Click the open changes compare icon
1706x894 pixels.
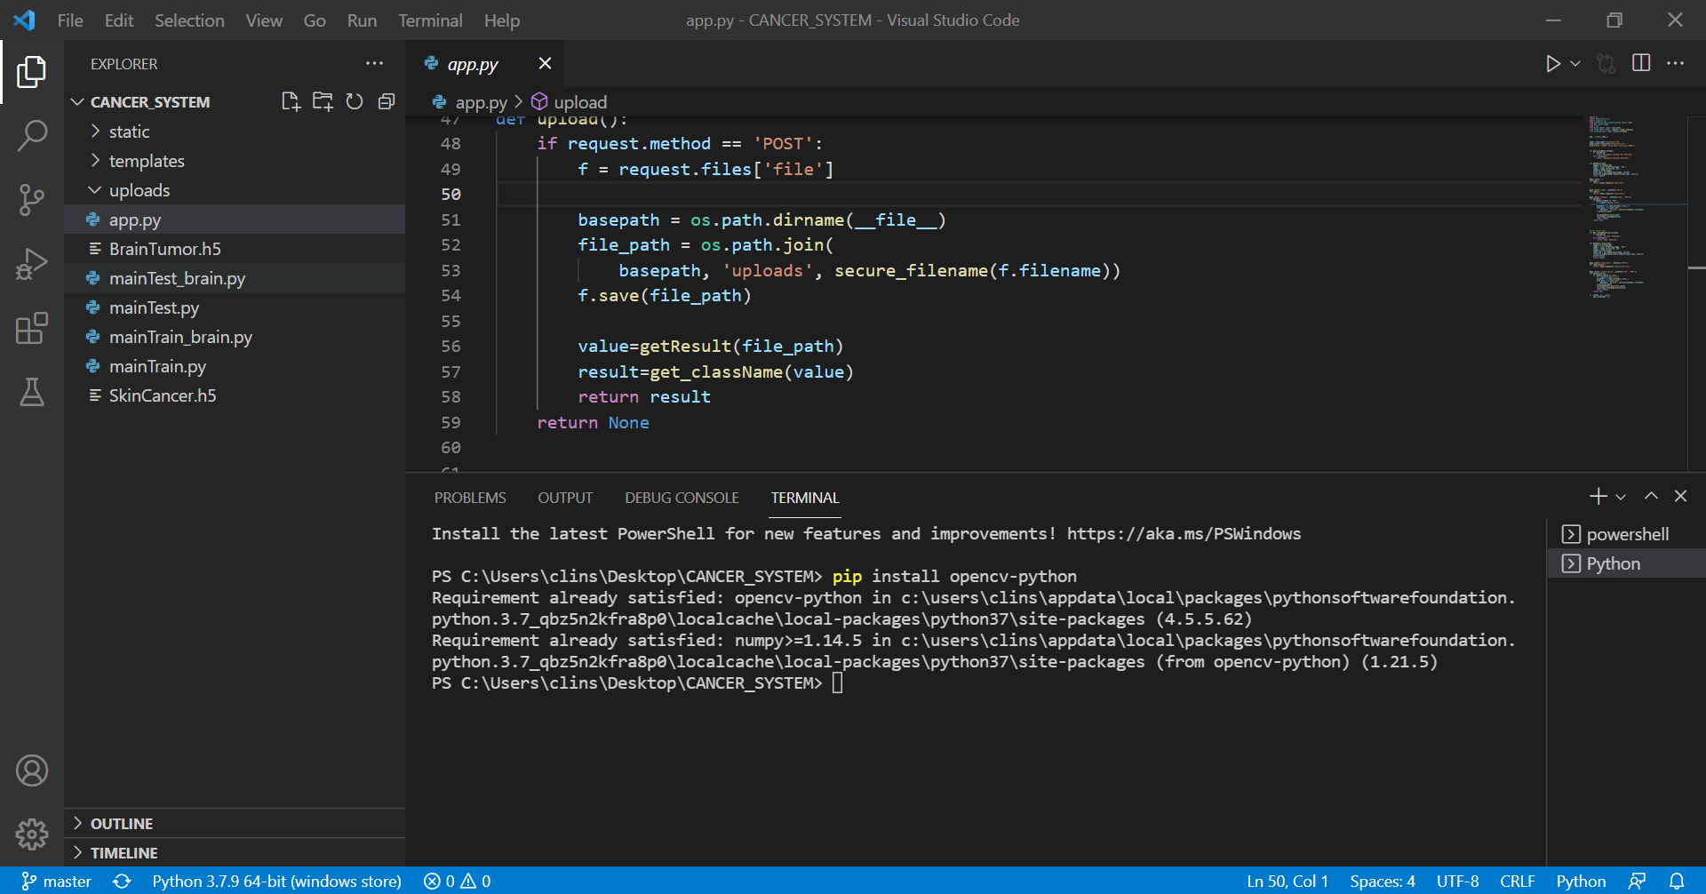click(1606, 64)
